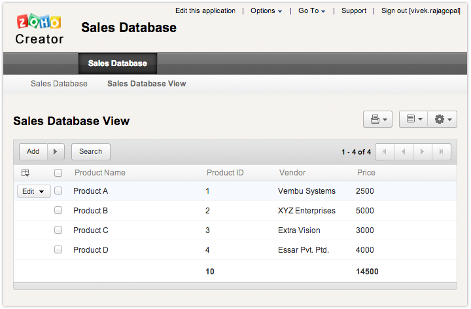Check the Product A row checkbox
Viewport: 471px width, 309px height.
point(58,191)
